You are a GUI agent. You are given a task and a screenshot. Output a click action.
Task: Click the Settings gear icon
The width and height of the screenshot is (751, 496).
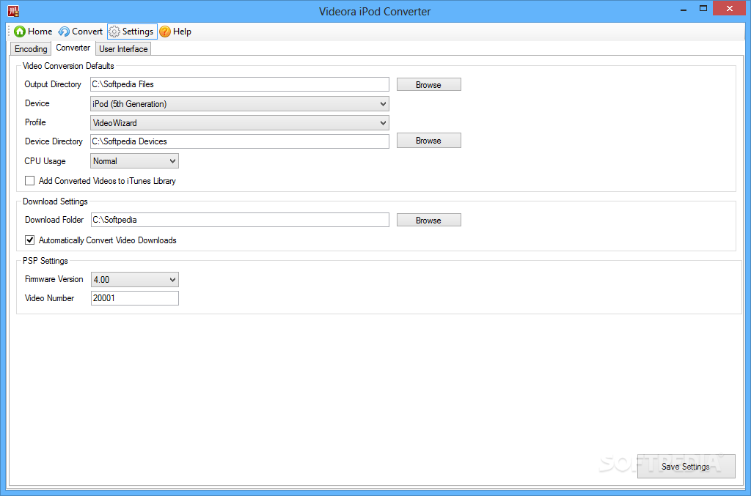pos(114,32)
